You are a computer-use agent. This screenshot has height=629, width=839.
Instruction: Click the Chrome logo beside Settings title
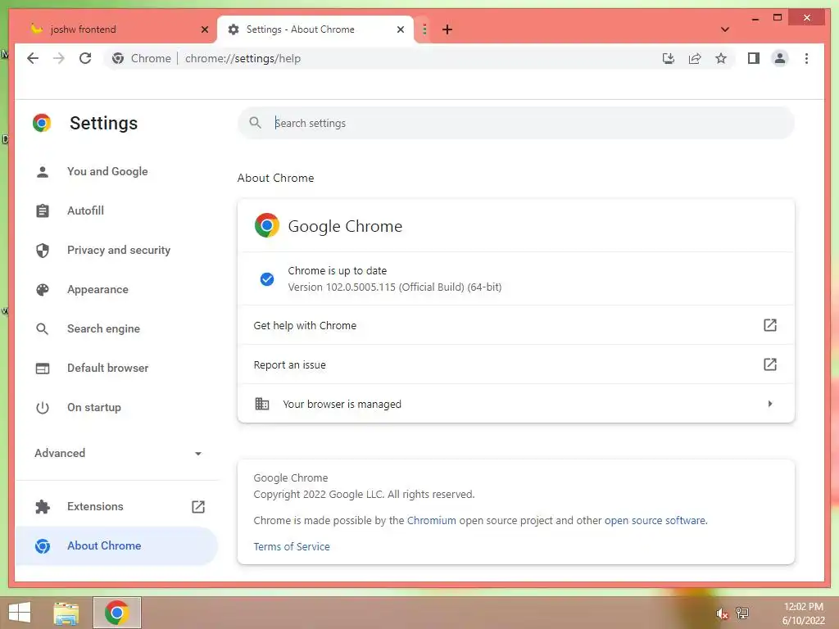pos(42,123)
